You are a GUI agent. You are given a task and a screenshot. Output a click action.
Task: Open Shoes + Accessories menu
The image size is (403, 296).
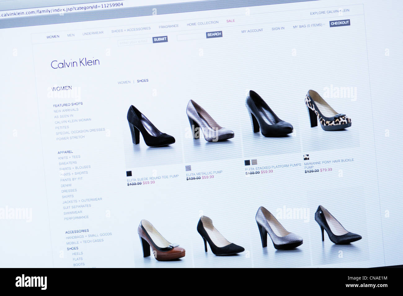coord(131,30)
